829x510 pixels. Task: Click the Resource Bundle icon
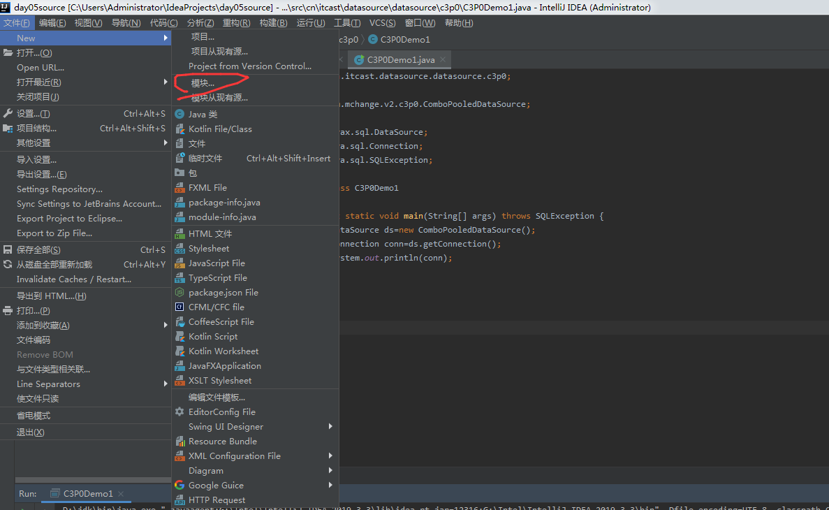point(179,442)
